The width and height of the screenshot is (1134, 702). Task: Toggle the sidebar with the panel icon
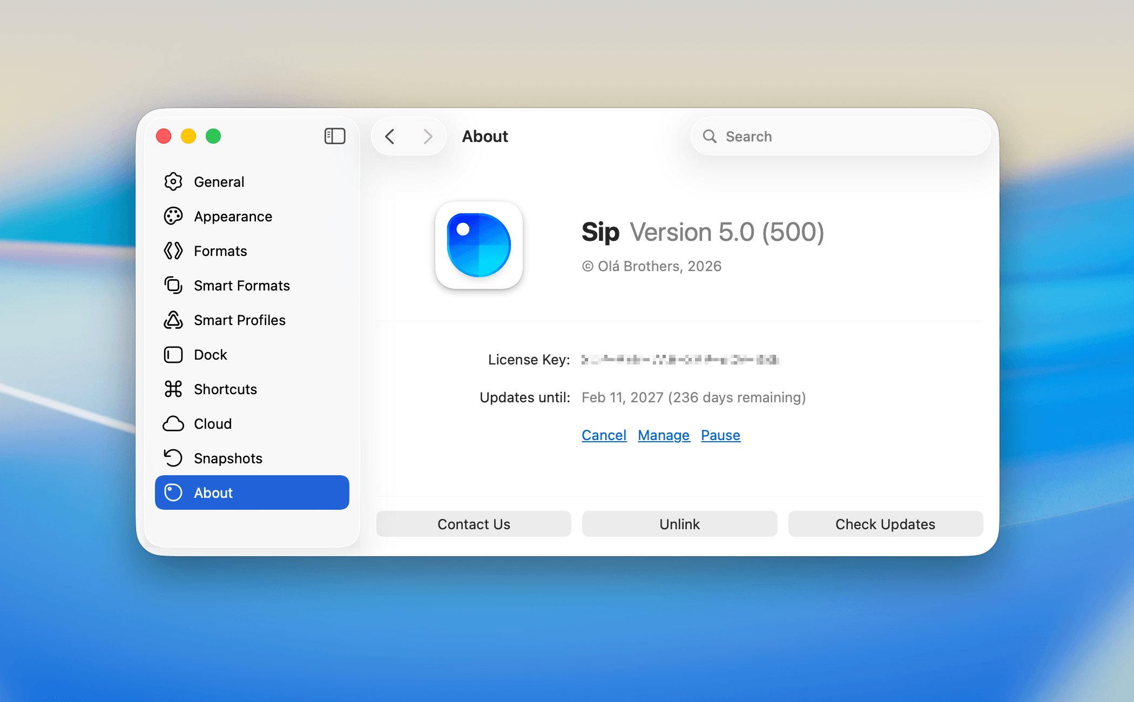(x=335, y=136)
